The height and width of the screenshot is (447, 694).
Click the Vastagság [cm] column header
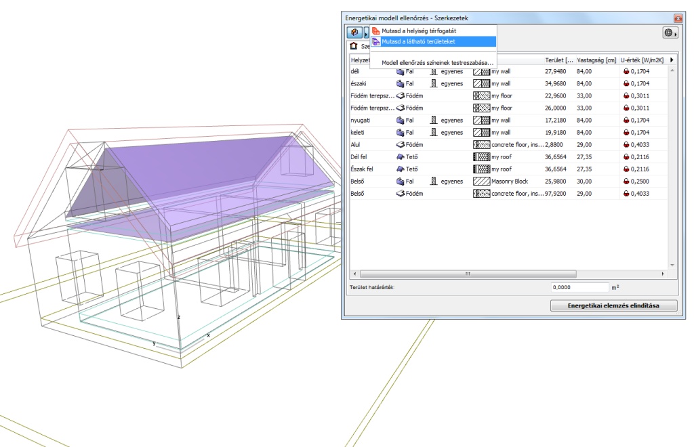[596, 60]
